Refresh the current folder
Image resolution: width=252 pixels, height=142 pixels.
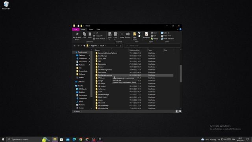(x=121, y=46)
